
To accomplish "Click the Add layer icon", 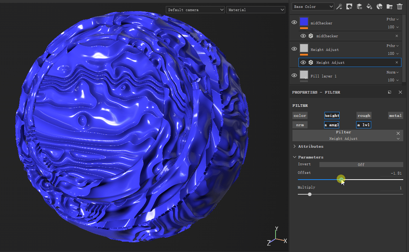I will [359, 6].
